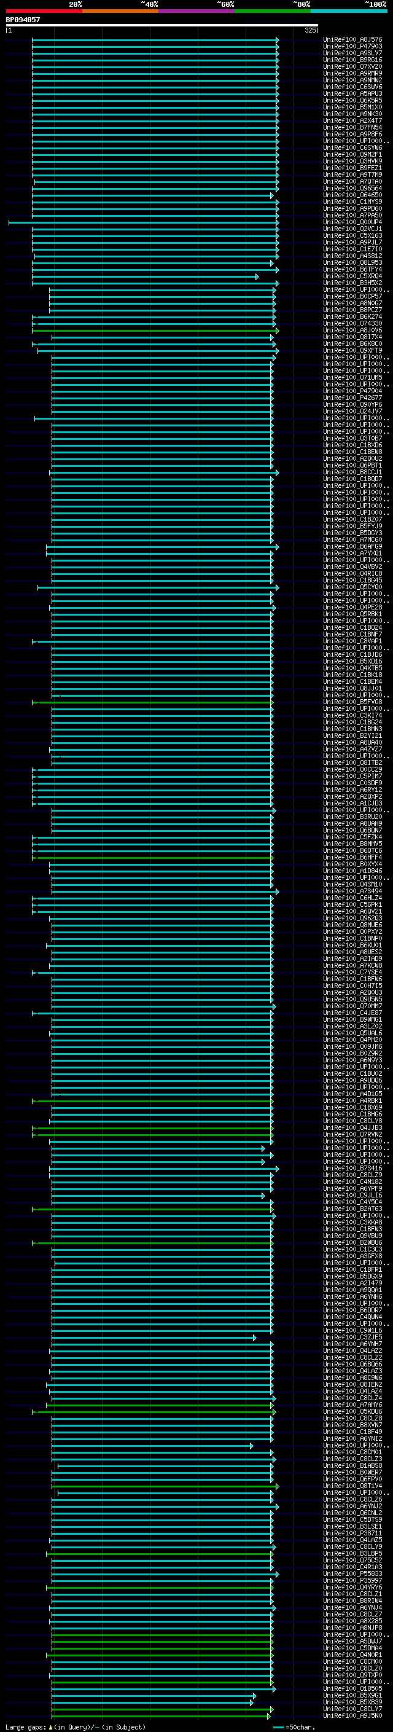Click hit label UniRef100_C5XRQ4

coord(352,276)
